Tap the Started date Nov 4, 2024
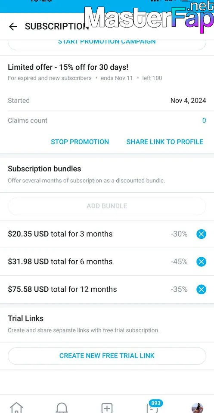Viewport: 214px width, 413px height. click(x=188, y=100)
